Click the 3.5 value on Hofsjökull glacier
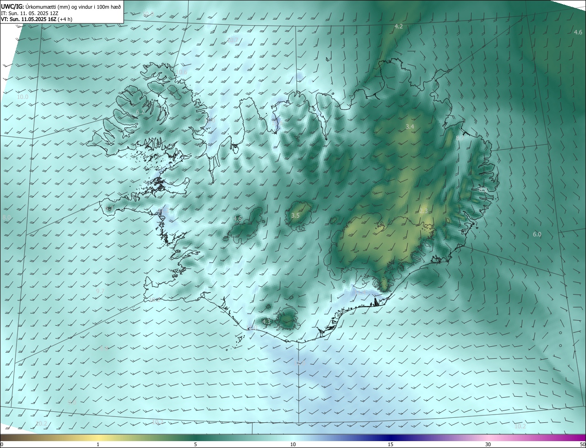The height and width of the screenshot is (448, 586). point(295,215)
